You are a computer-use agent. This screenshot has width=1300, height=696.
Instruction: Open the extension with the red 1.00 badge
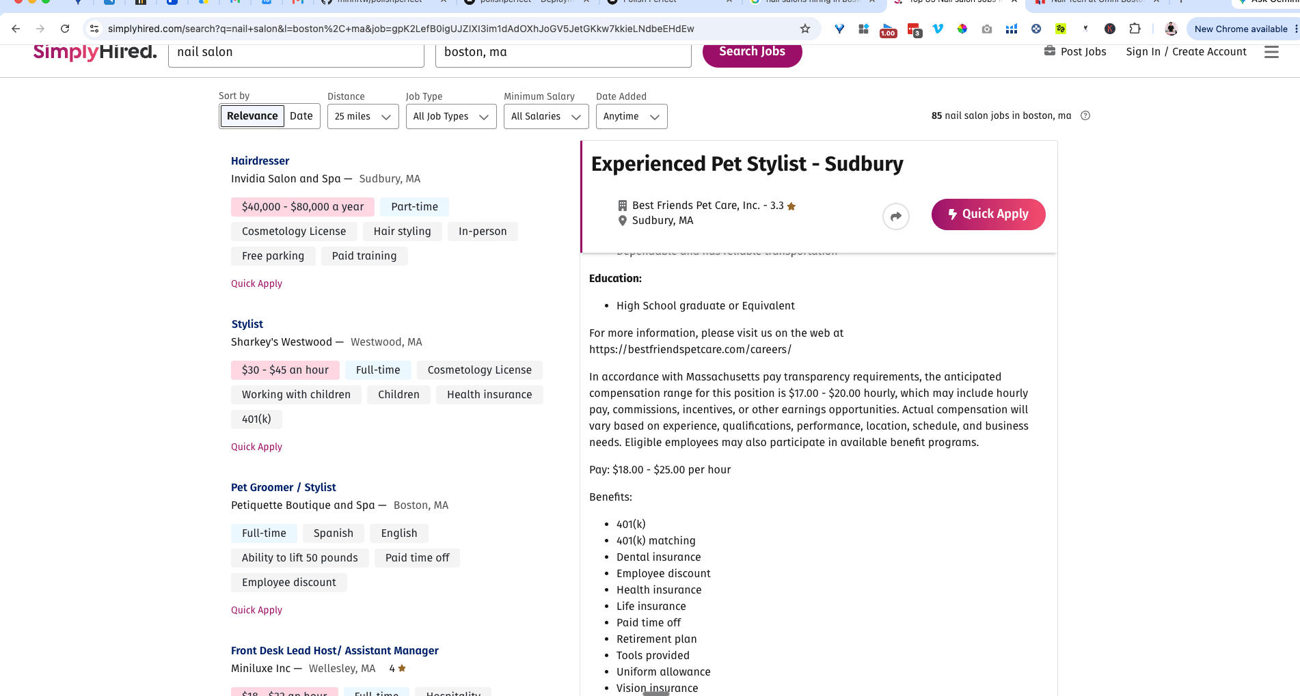click(x=888, y=30)
